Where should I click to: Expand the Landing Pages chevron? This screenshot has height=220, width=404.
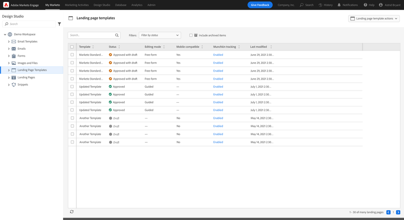point(9,78)
